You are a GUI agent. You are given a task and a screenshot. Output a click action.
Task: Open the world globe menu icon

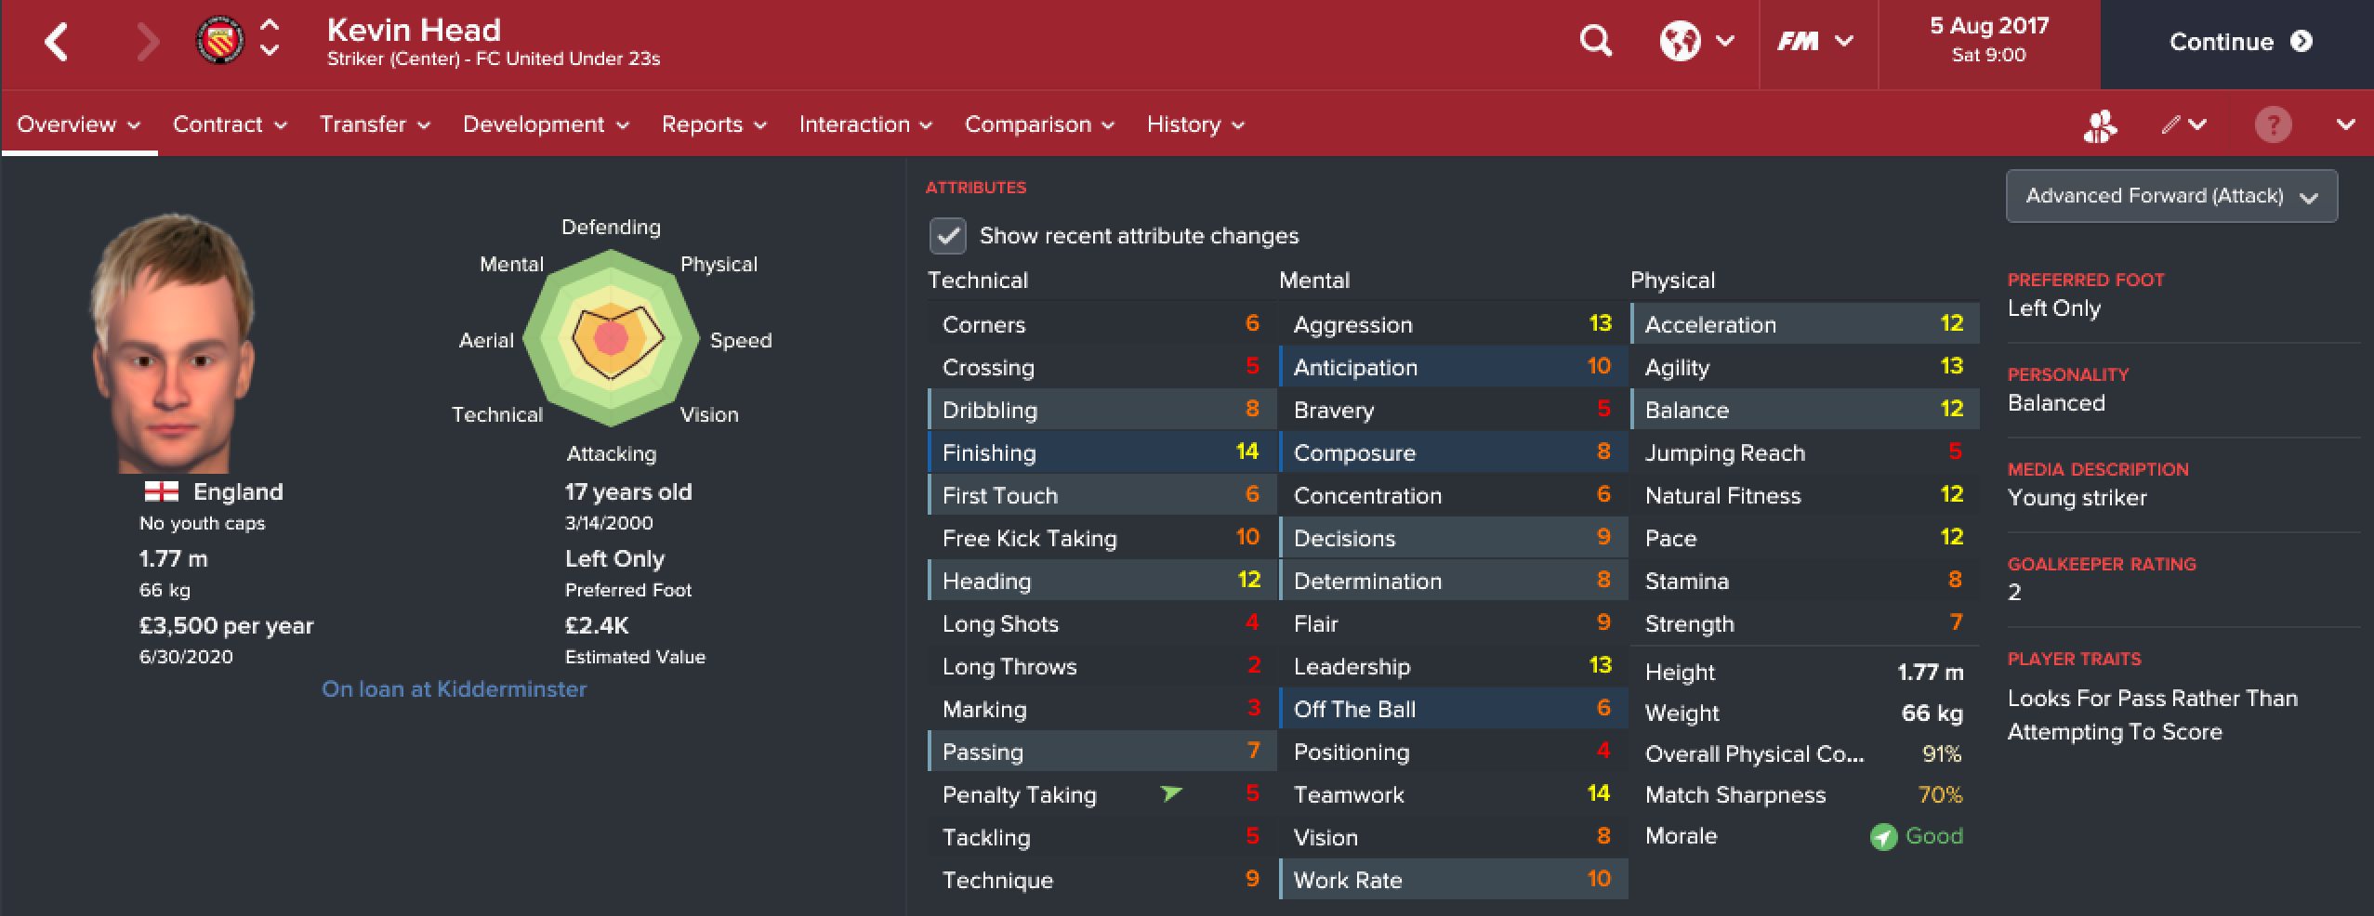click(1681, 41)
